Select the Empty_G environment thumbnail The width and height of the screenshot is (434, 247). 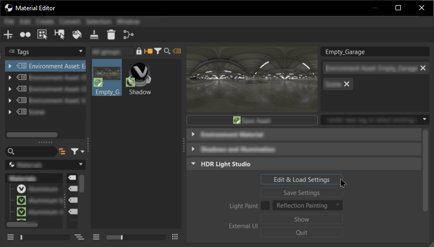(107, 77)
